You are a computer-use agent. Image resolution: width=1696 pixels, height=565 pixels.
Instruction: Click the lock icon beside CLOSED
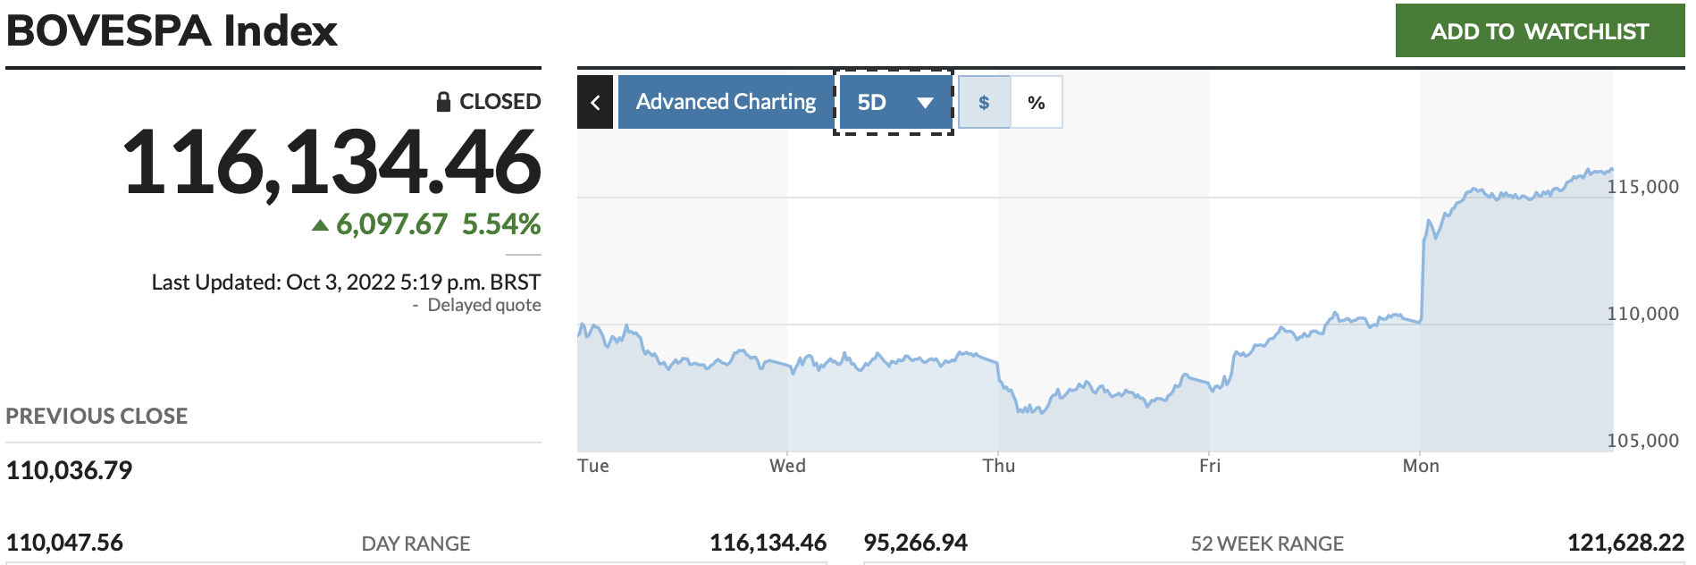click(443, 102)
